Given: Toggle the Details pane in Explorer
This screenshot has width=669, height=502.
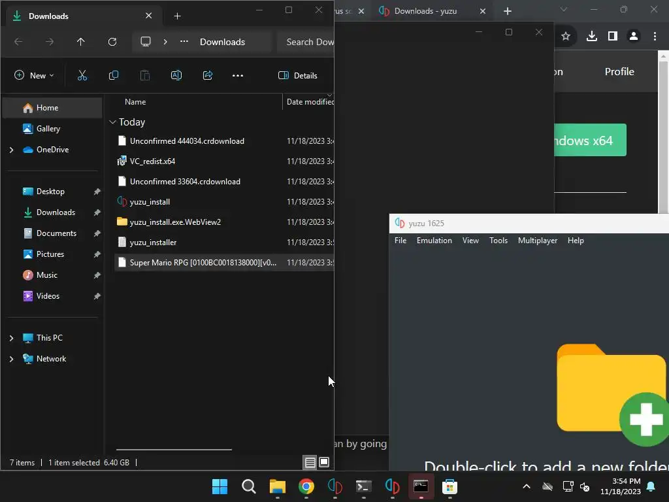Looking at the screenshot, I should point(298,76).
